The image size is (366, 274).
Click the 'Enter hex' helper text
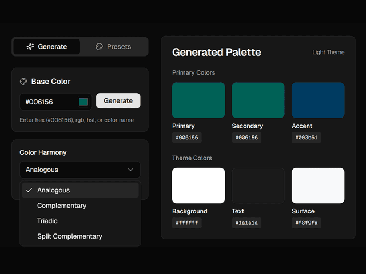(77, 120)
